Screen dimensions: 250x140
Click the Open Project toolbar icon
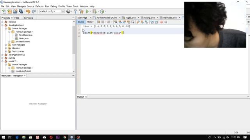[x=15, y=11]
